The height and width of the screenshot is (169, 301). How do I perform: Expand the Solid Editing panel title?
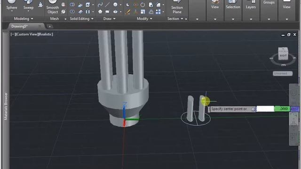(x=81, y=19)
